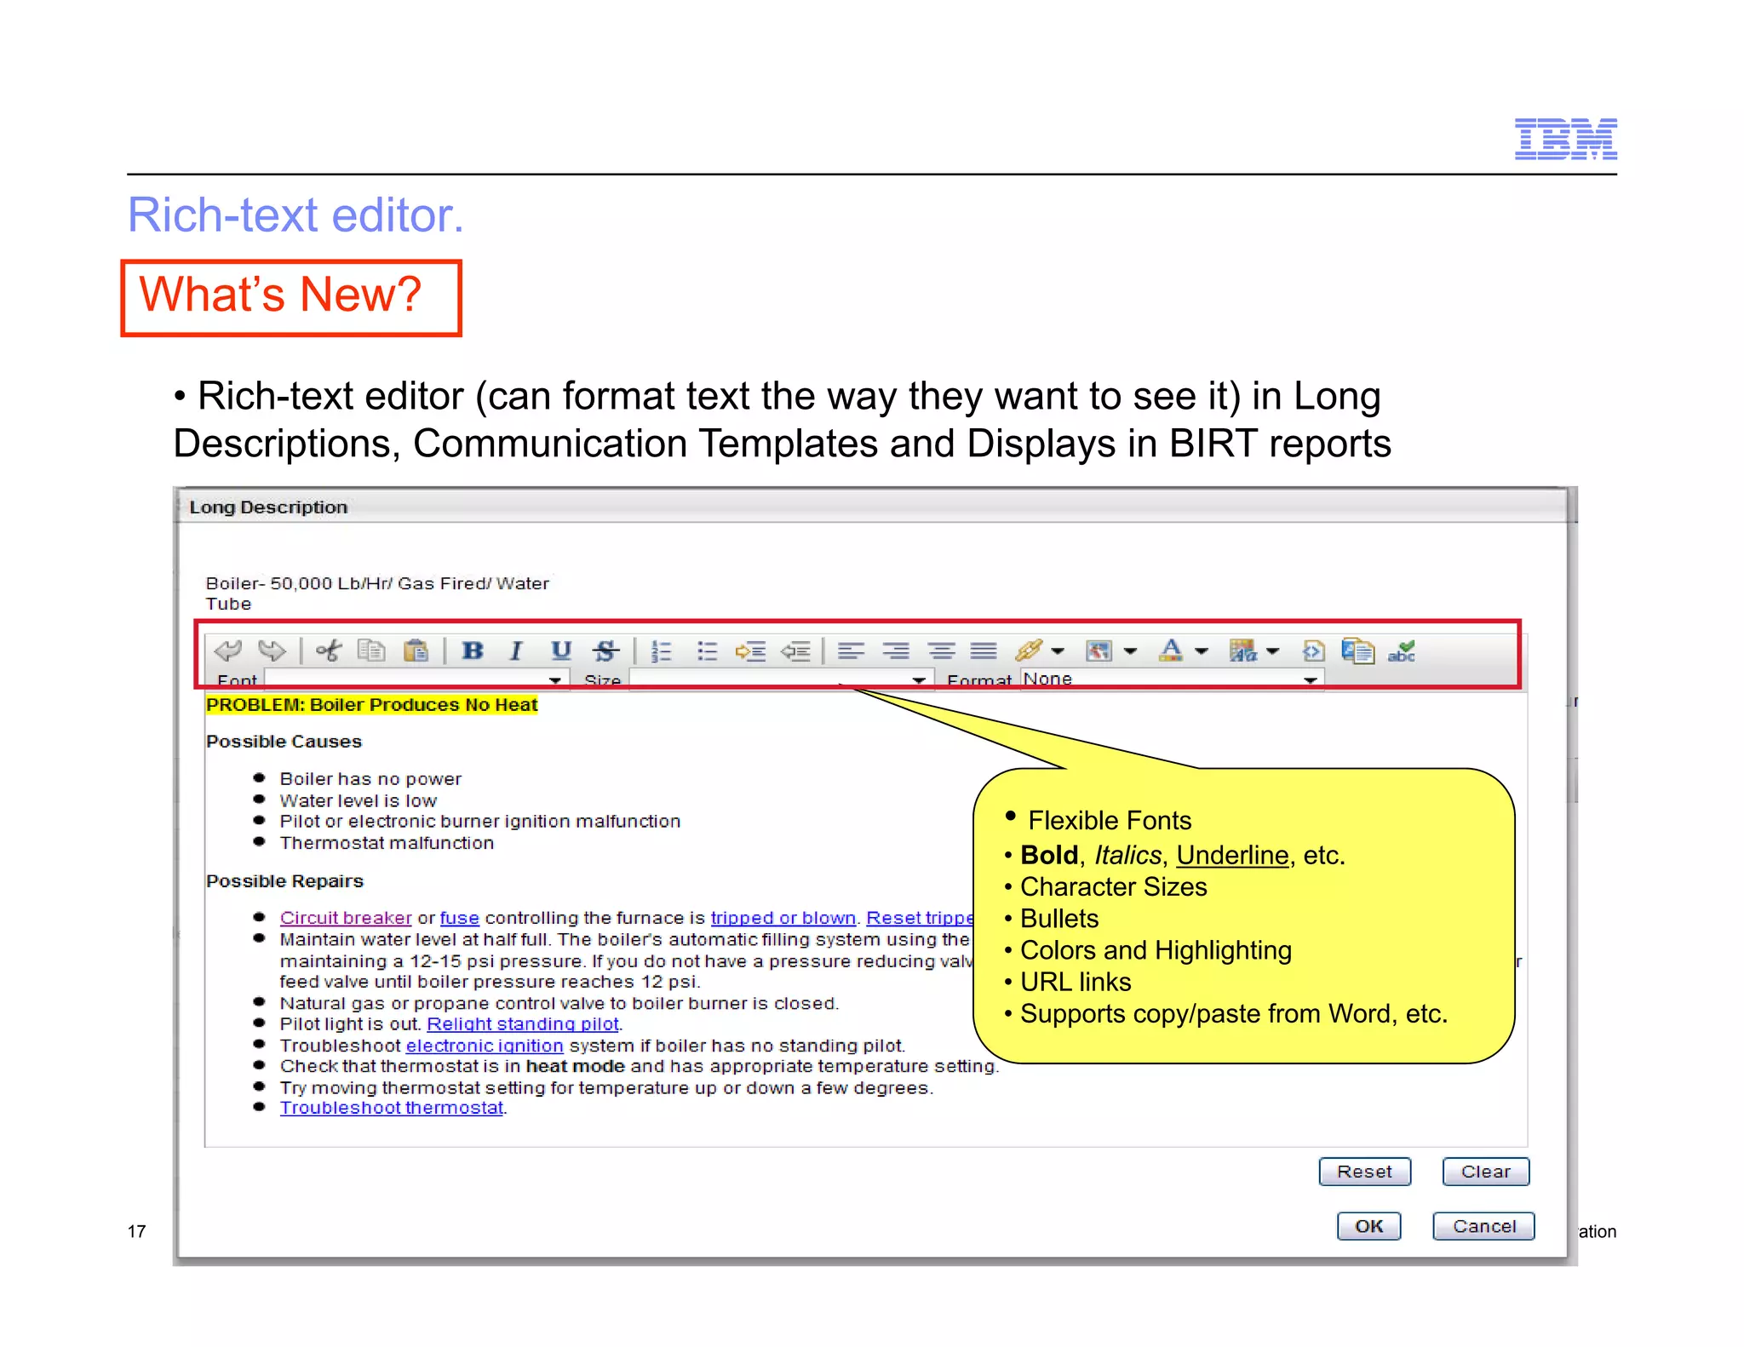
Task: Open the fuse hyperlink
Action: (459, 918)
